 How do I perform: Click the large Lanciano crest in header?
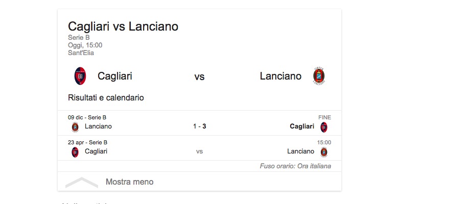[x=319, y=76]
